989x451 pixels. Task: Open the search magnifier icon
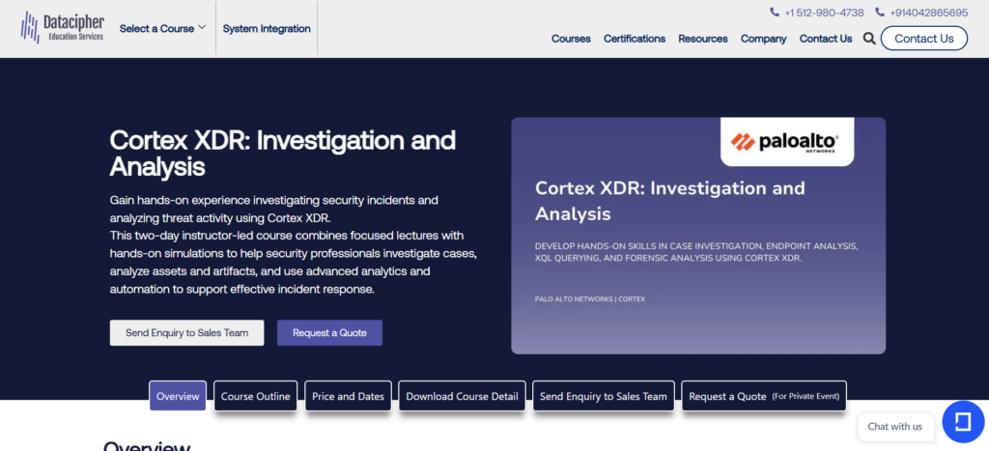point(869,39)
